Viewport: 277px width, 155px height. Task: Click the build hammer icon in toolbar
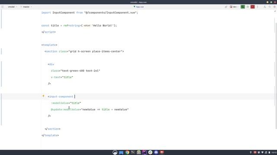coord(226,7)
